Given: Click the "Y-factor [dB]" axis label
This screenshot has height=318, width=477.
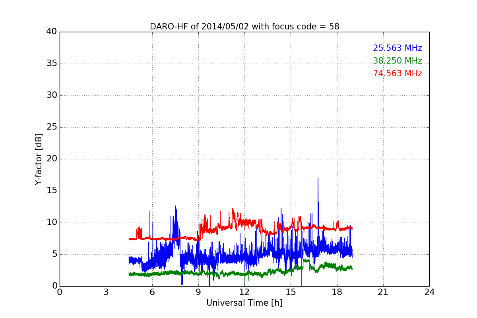Looking at the screenshot, I should (39, 159).
